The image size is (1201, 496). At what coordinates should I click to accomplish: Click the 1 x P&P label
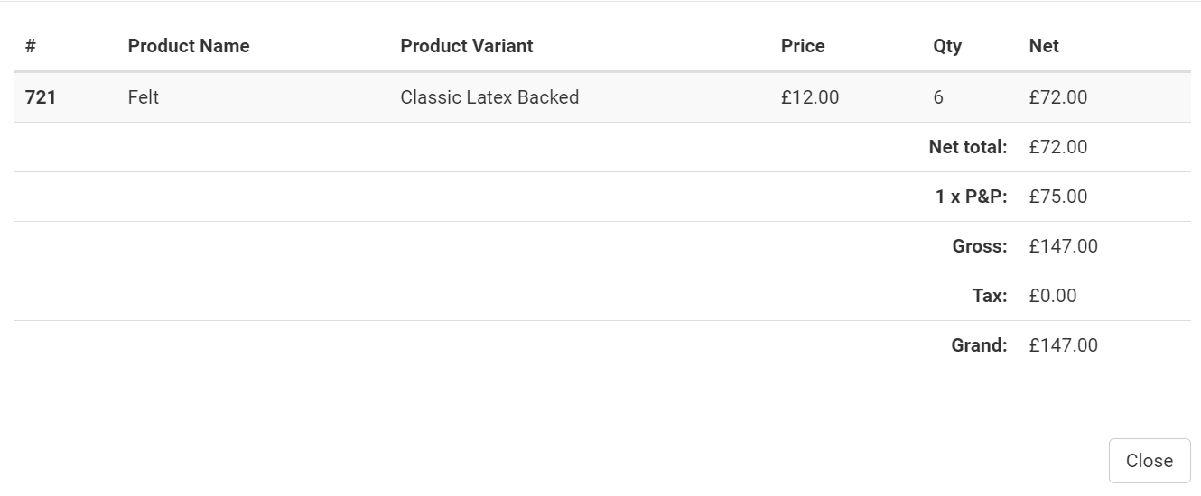pos(972,197)
